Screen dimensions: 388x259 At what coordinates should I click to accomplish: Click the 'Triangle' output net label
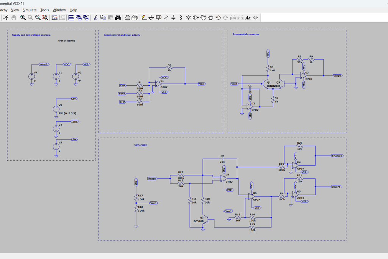tap(338, 156)
